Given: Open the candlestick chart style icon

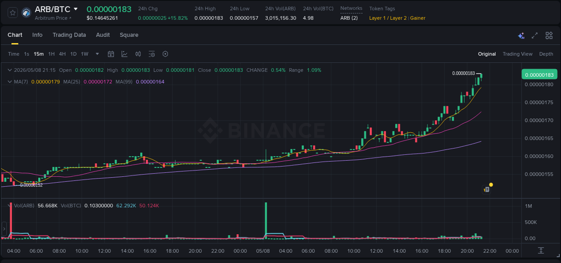Looking at the screenshot, I should (x=138, y=54).
